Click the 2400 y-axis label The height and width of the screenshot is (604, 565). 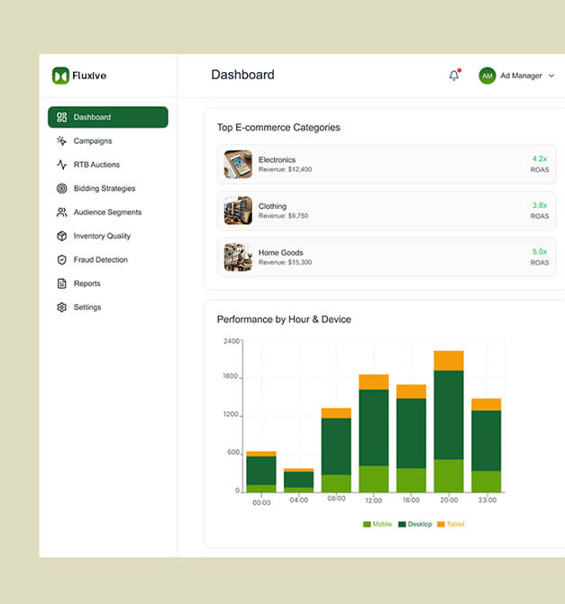(232, 341)
